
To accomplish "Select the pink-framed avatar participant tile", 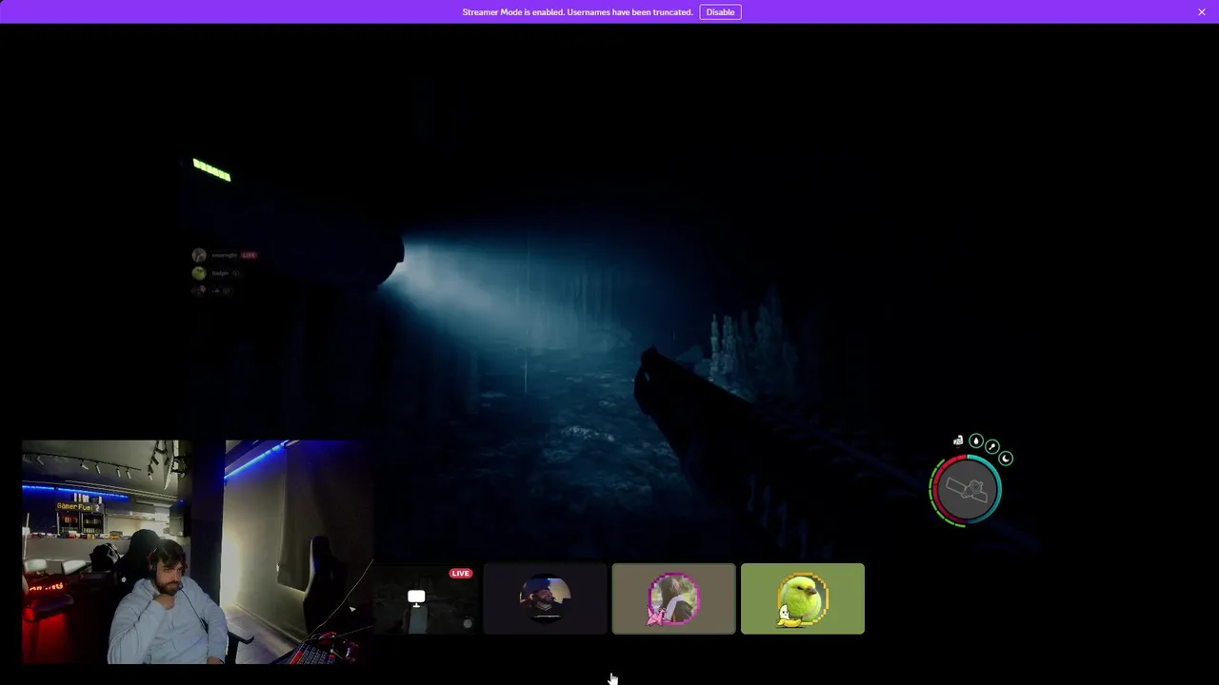I will pos(673,598).
